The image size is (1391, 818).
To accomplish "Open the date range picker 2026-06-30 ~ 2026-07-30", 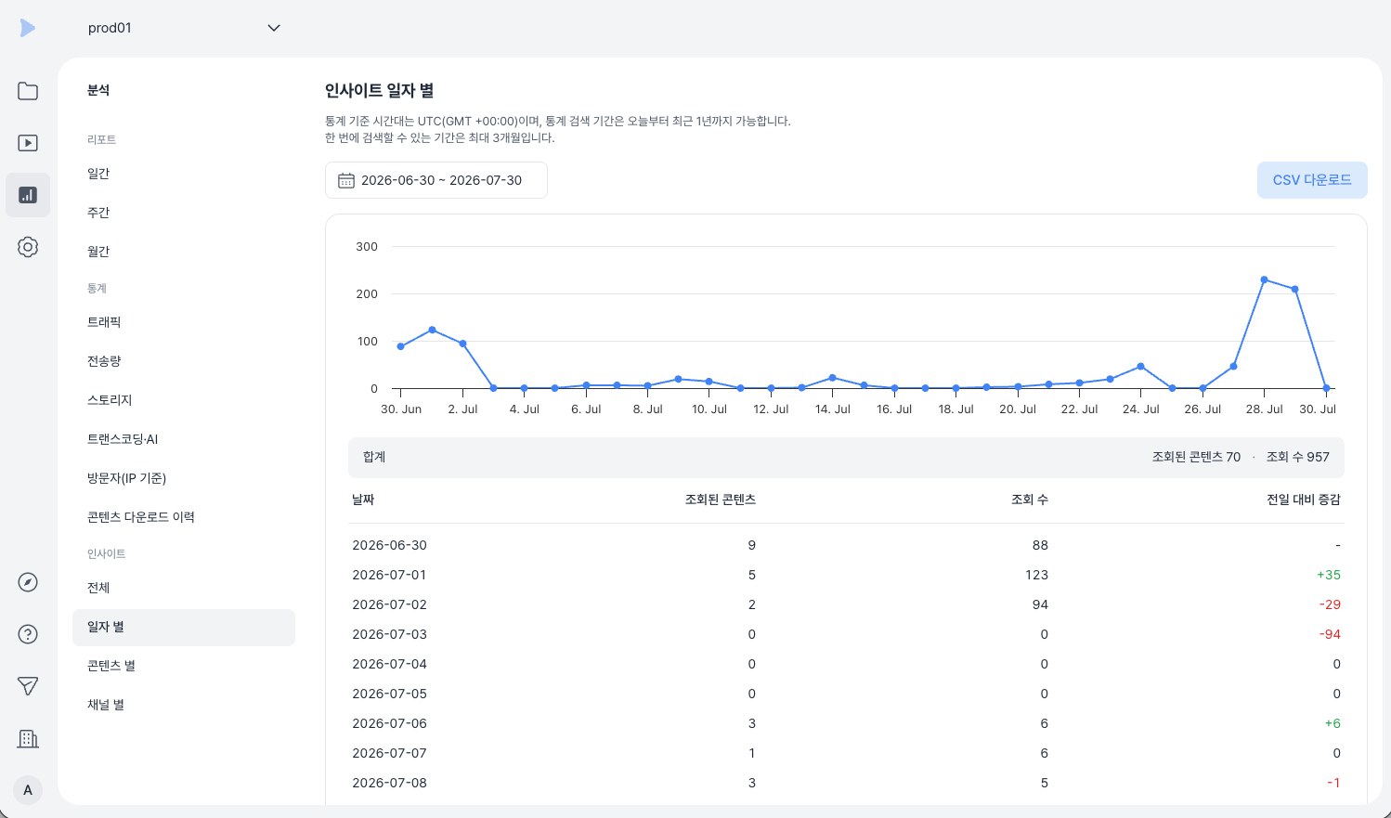I will pyautogui.click(x=436, y=180).
